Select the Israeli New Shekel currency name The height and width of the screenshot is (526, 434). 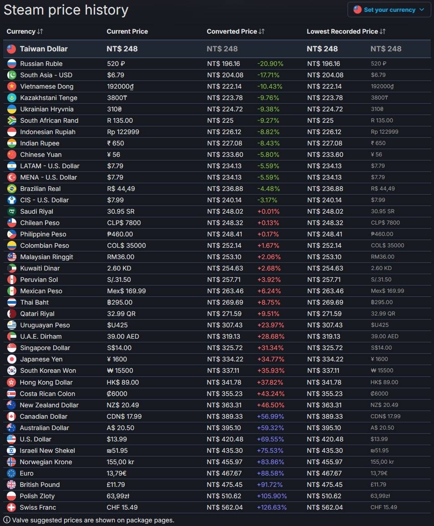pyautogui.click(x=47, y=451)
